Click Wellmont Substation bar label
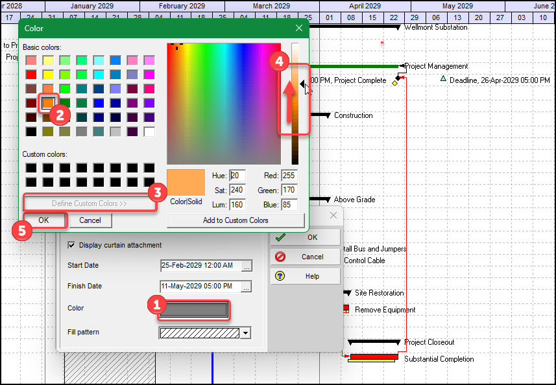 [436, 27]
